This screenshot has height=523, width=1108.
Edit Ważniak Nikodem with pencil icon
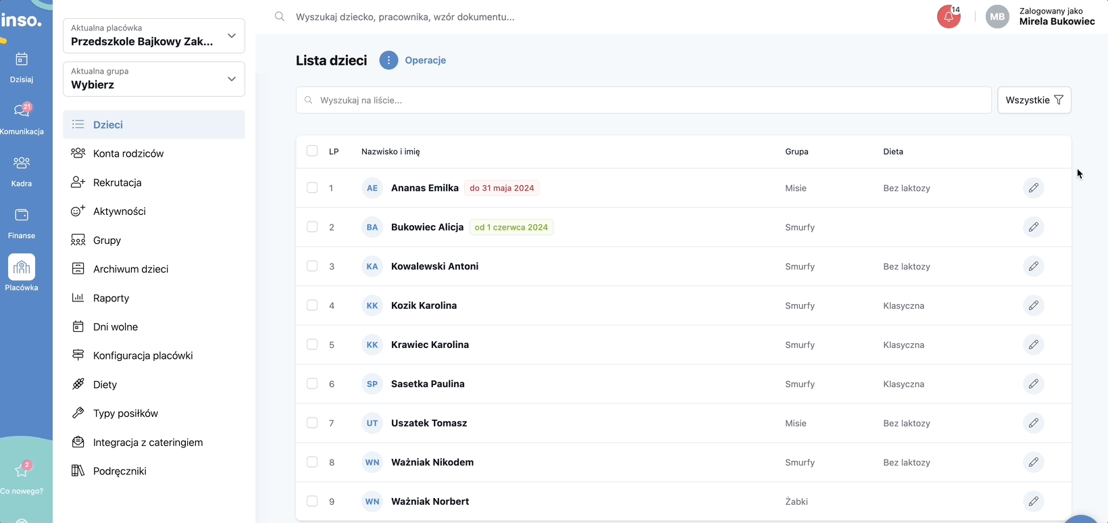tap(1034, 462)
